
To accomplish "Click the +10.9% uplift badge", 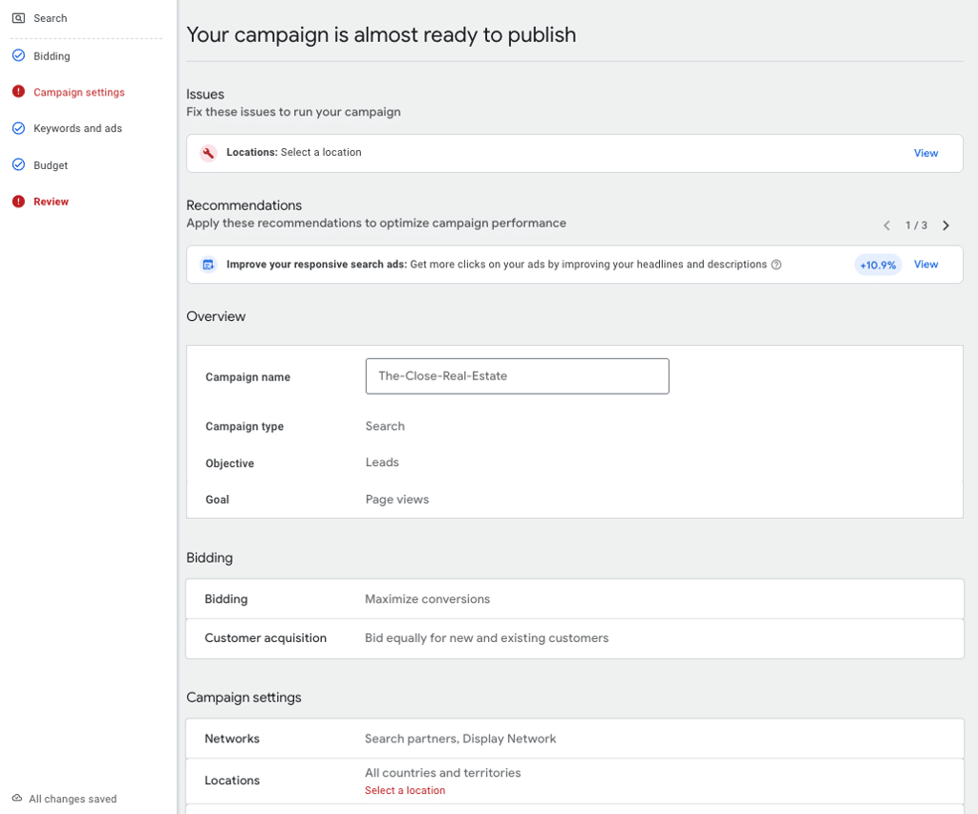I will pyautogui.click(x=878, y=265).
